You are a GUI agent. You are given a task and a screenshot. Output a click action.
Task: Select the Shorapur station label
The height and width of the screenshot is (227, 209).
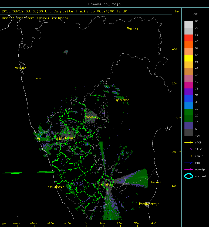click(x=90, y=117)
